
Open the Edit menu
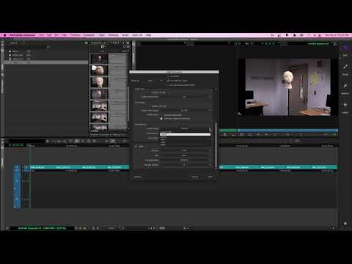pos(49,35)
